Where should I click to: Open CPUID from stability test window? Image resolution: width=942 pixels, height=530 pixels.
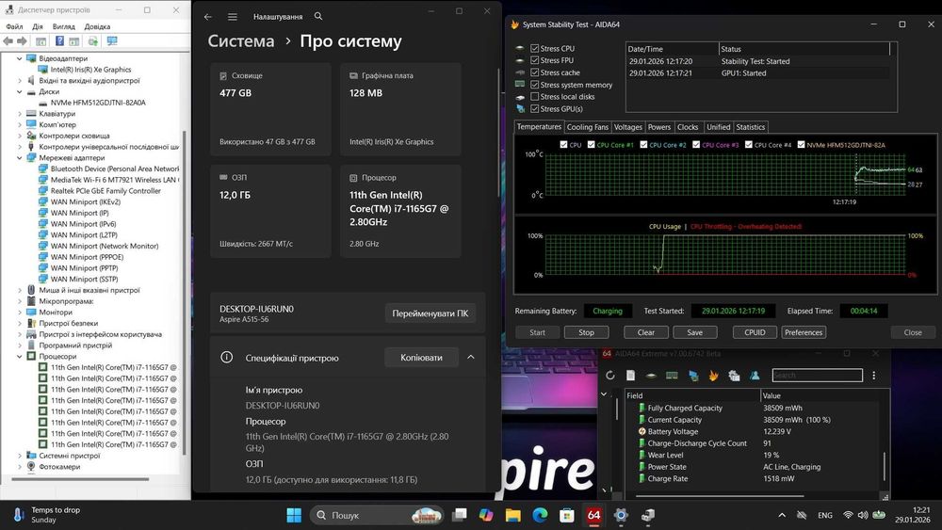pyautogui.click(x=755, y=332)
